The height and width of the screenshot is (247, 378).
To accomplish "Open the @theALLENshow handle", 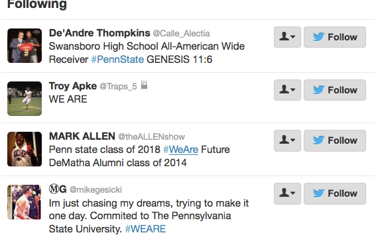I will pos(151,136).
